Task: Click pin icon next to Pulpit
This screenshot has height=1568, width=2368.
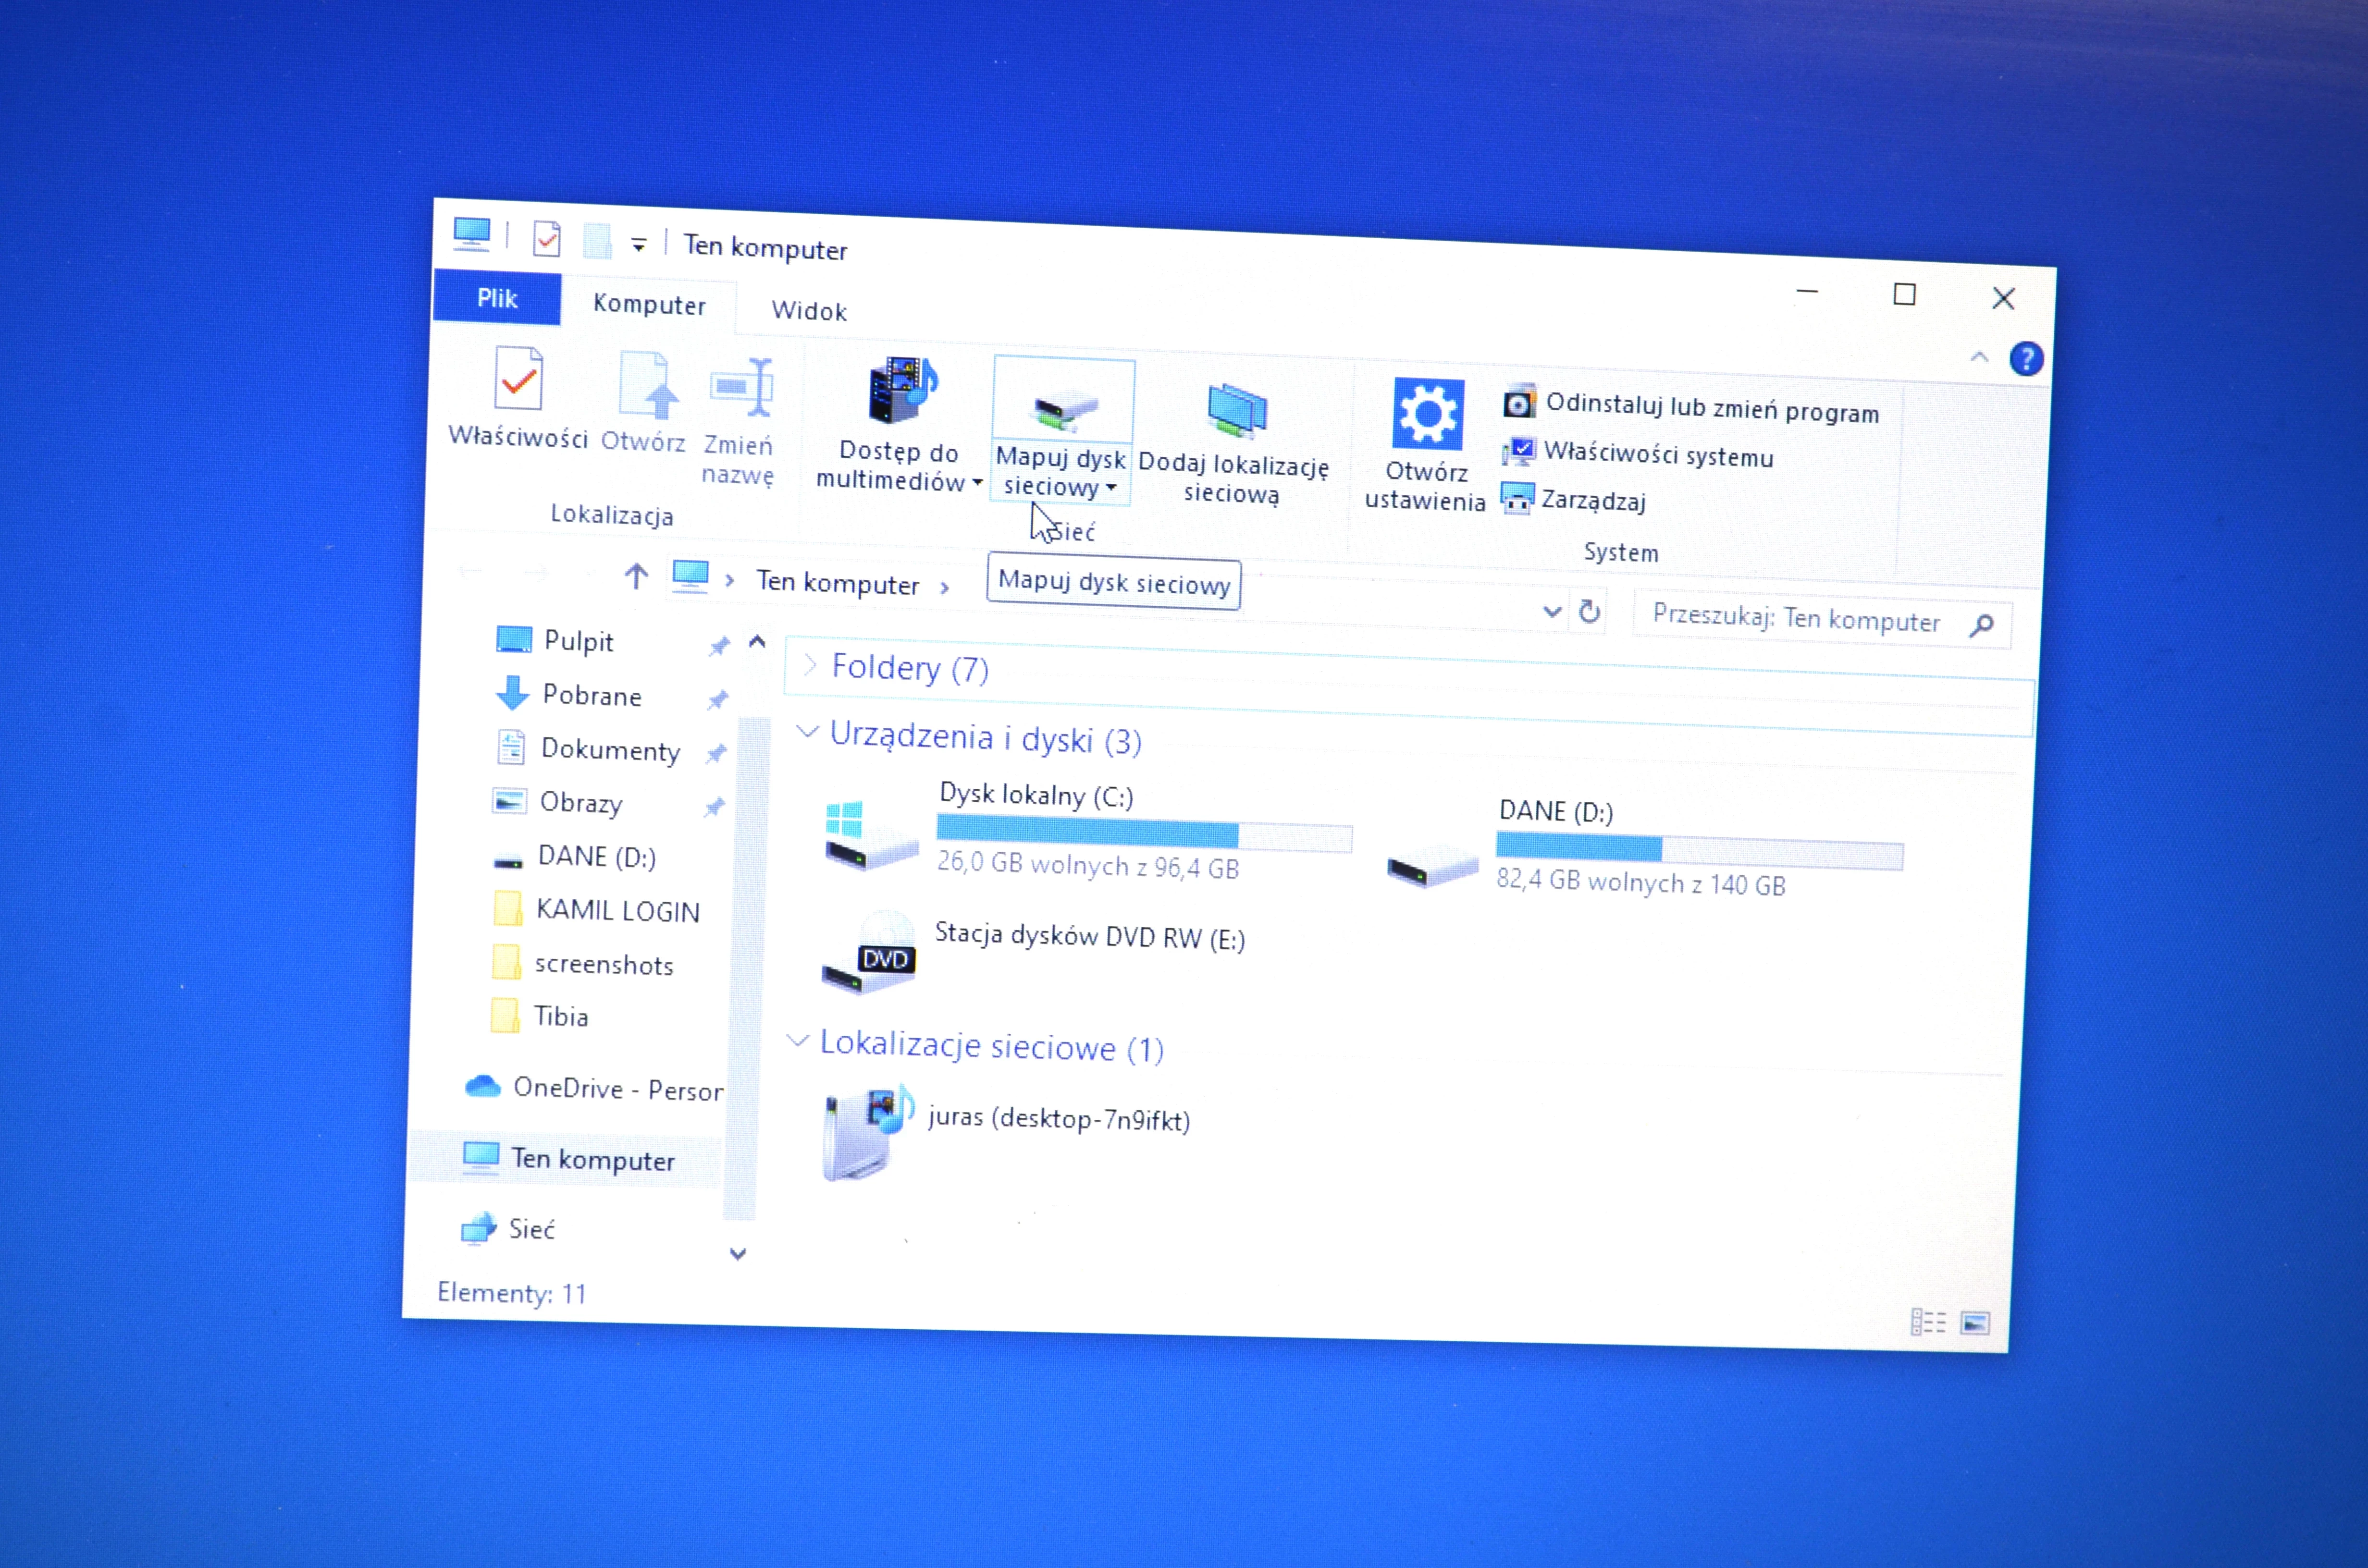Action: [718, 647]
